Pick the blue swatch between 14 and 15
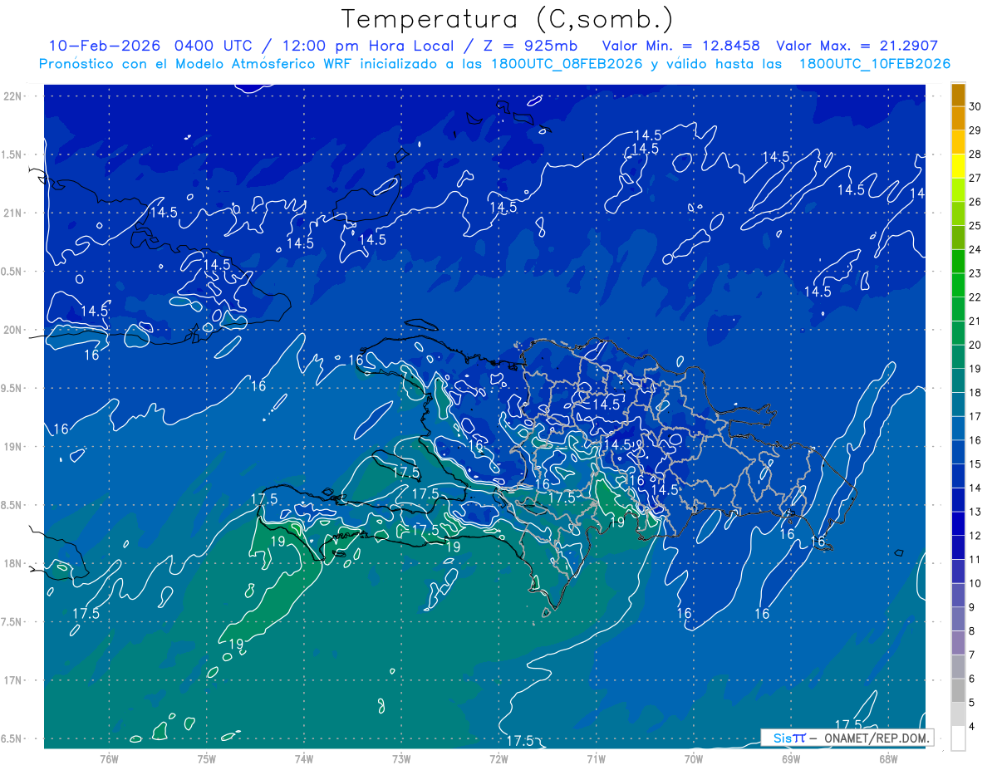 click(x=958, y=476)
